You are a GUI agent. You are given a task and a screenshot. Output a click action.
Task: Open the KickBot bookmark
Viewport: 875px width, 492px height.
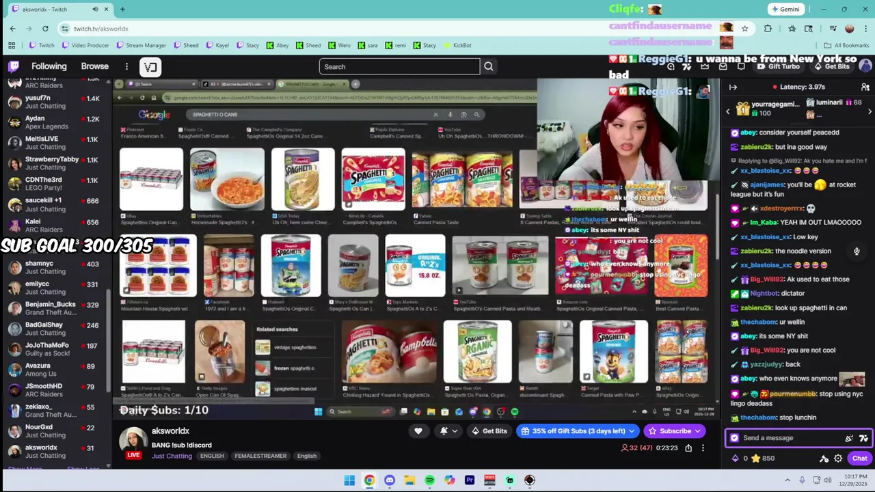tap(457, 45)
